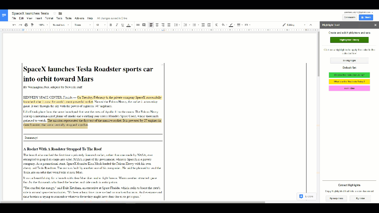
Task: Print the document via printer icon
Action: pyautogui.click(x=26, y=25)
